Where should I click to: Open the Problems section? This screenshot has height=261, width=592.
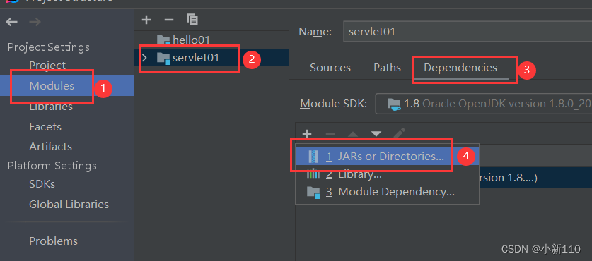click(x=53, y=241)
